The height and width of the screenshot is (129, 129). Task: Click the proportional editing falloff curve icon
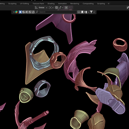pyautogui.click(x=69, y=8)
